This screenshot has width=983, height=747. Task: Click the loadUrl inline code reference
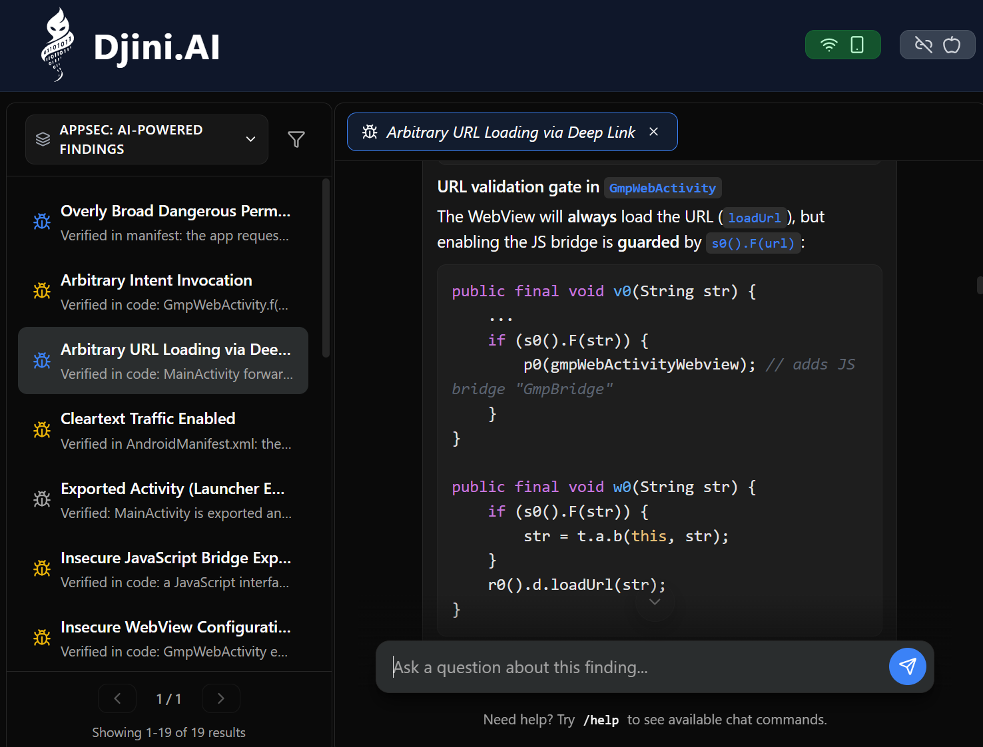click(755, 218)
